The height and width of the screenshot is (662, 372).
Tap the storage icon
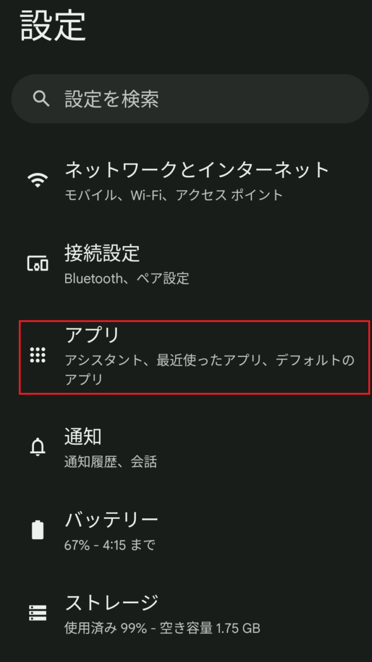[x=37, y=613]
